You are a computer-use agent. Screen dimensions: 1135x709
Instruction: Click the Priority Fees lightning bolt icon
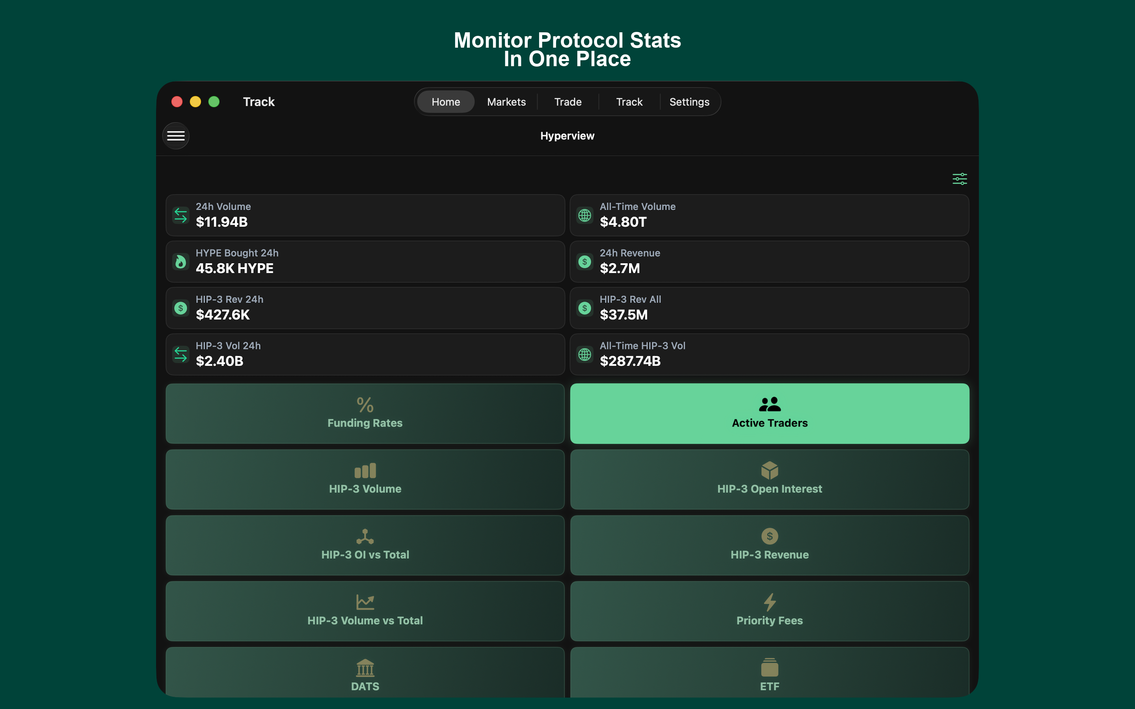click(x=770, y=602)
